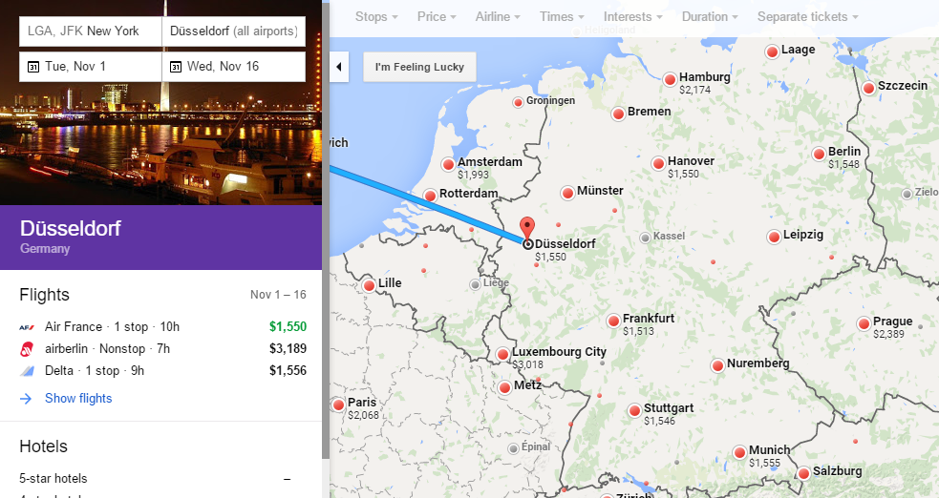Select the Frankfurt red map marker
Viewport: 939px width, 498px height.
click(613, 321)
